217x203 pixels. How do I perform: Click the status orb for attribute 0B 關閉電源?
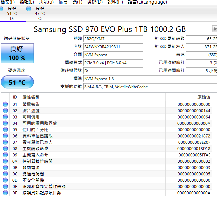pyautogui.click(x=5, y=167)
